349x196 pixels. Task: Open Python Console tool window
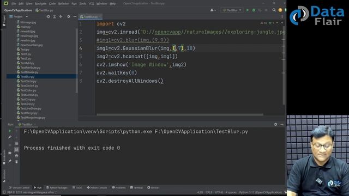97,188
